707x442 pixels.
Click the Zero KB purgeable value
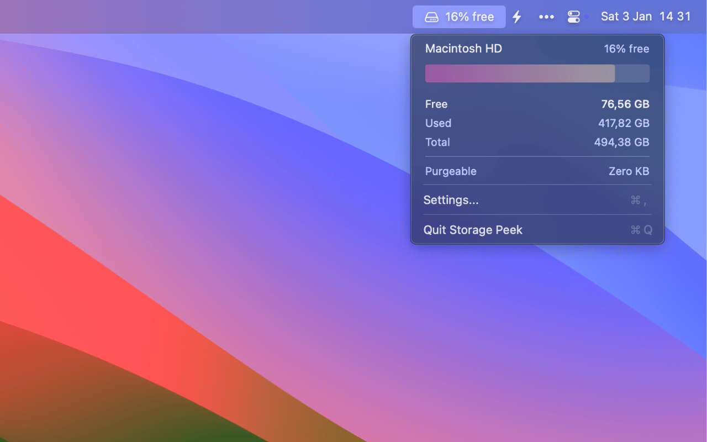pyautogui.click(x=629, y=171)
